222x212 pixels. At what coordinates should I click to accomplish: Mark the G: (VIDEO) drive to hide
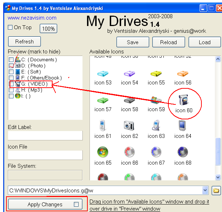point(11,84)
